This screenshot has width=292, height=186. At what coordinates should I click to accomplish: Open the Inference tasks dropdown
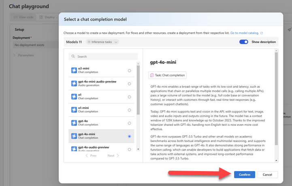[102, 42]
